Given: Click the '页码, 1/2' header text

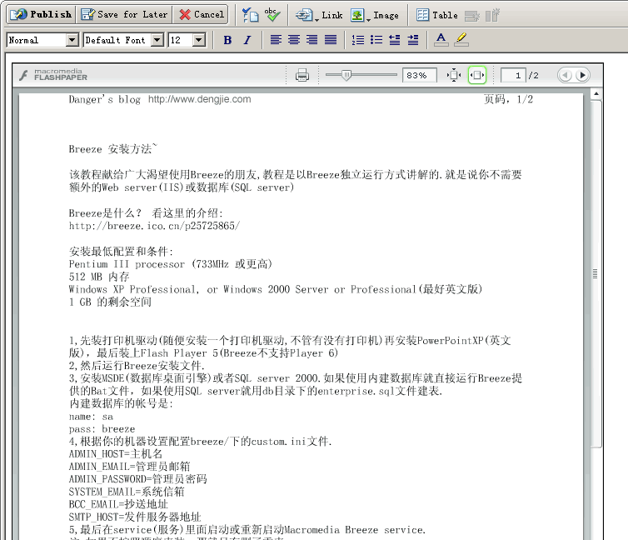Looking at the screenshot, I should (509, 99).
